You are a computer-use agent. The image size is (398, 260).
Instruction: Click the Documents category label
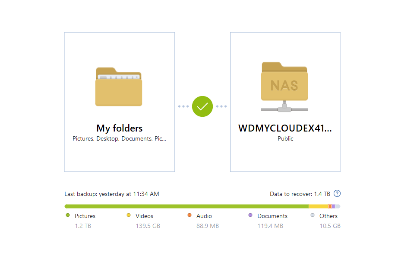point(272,216)
